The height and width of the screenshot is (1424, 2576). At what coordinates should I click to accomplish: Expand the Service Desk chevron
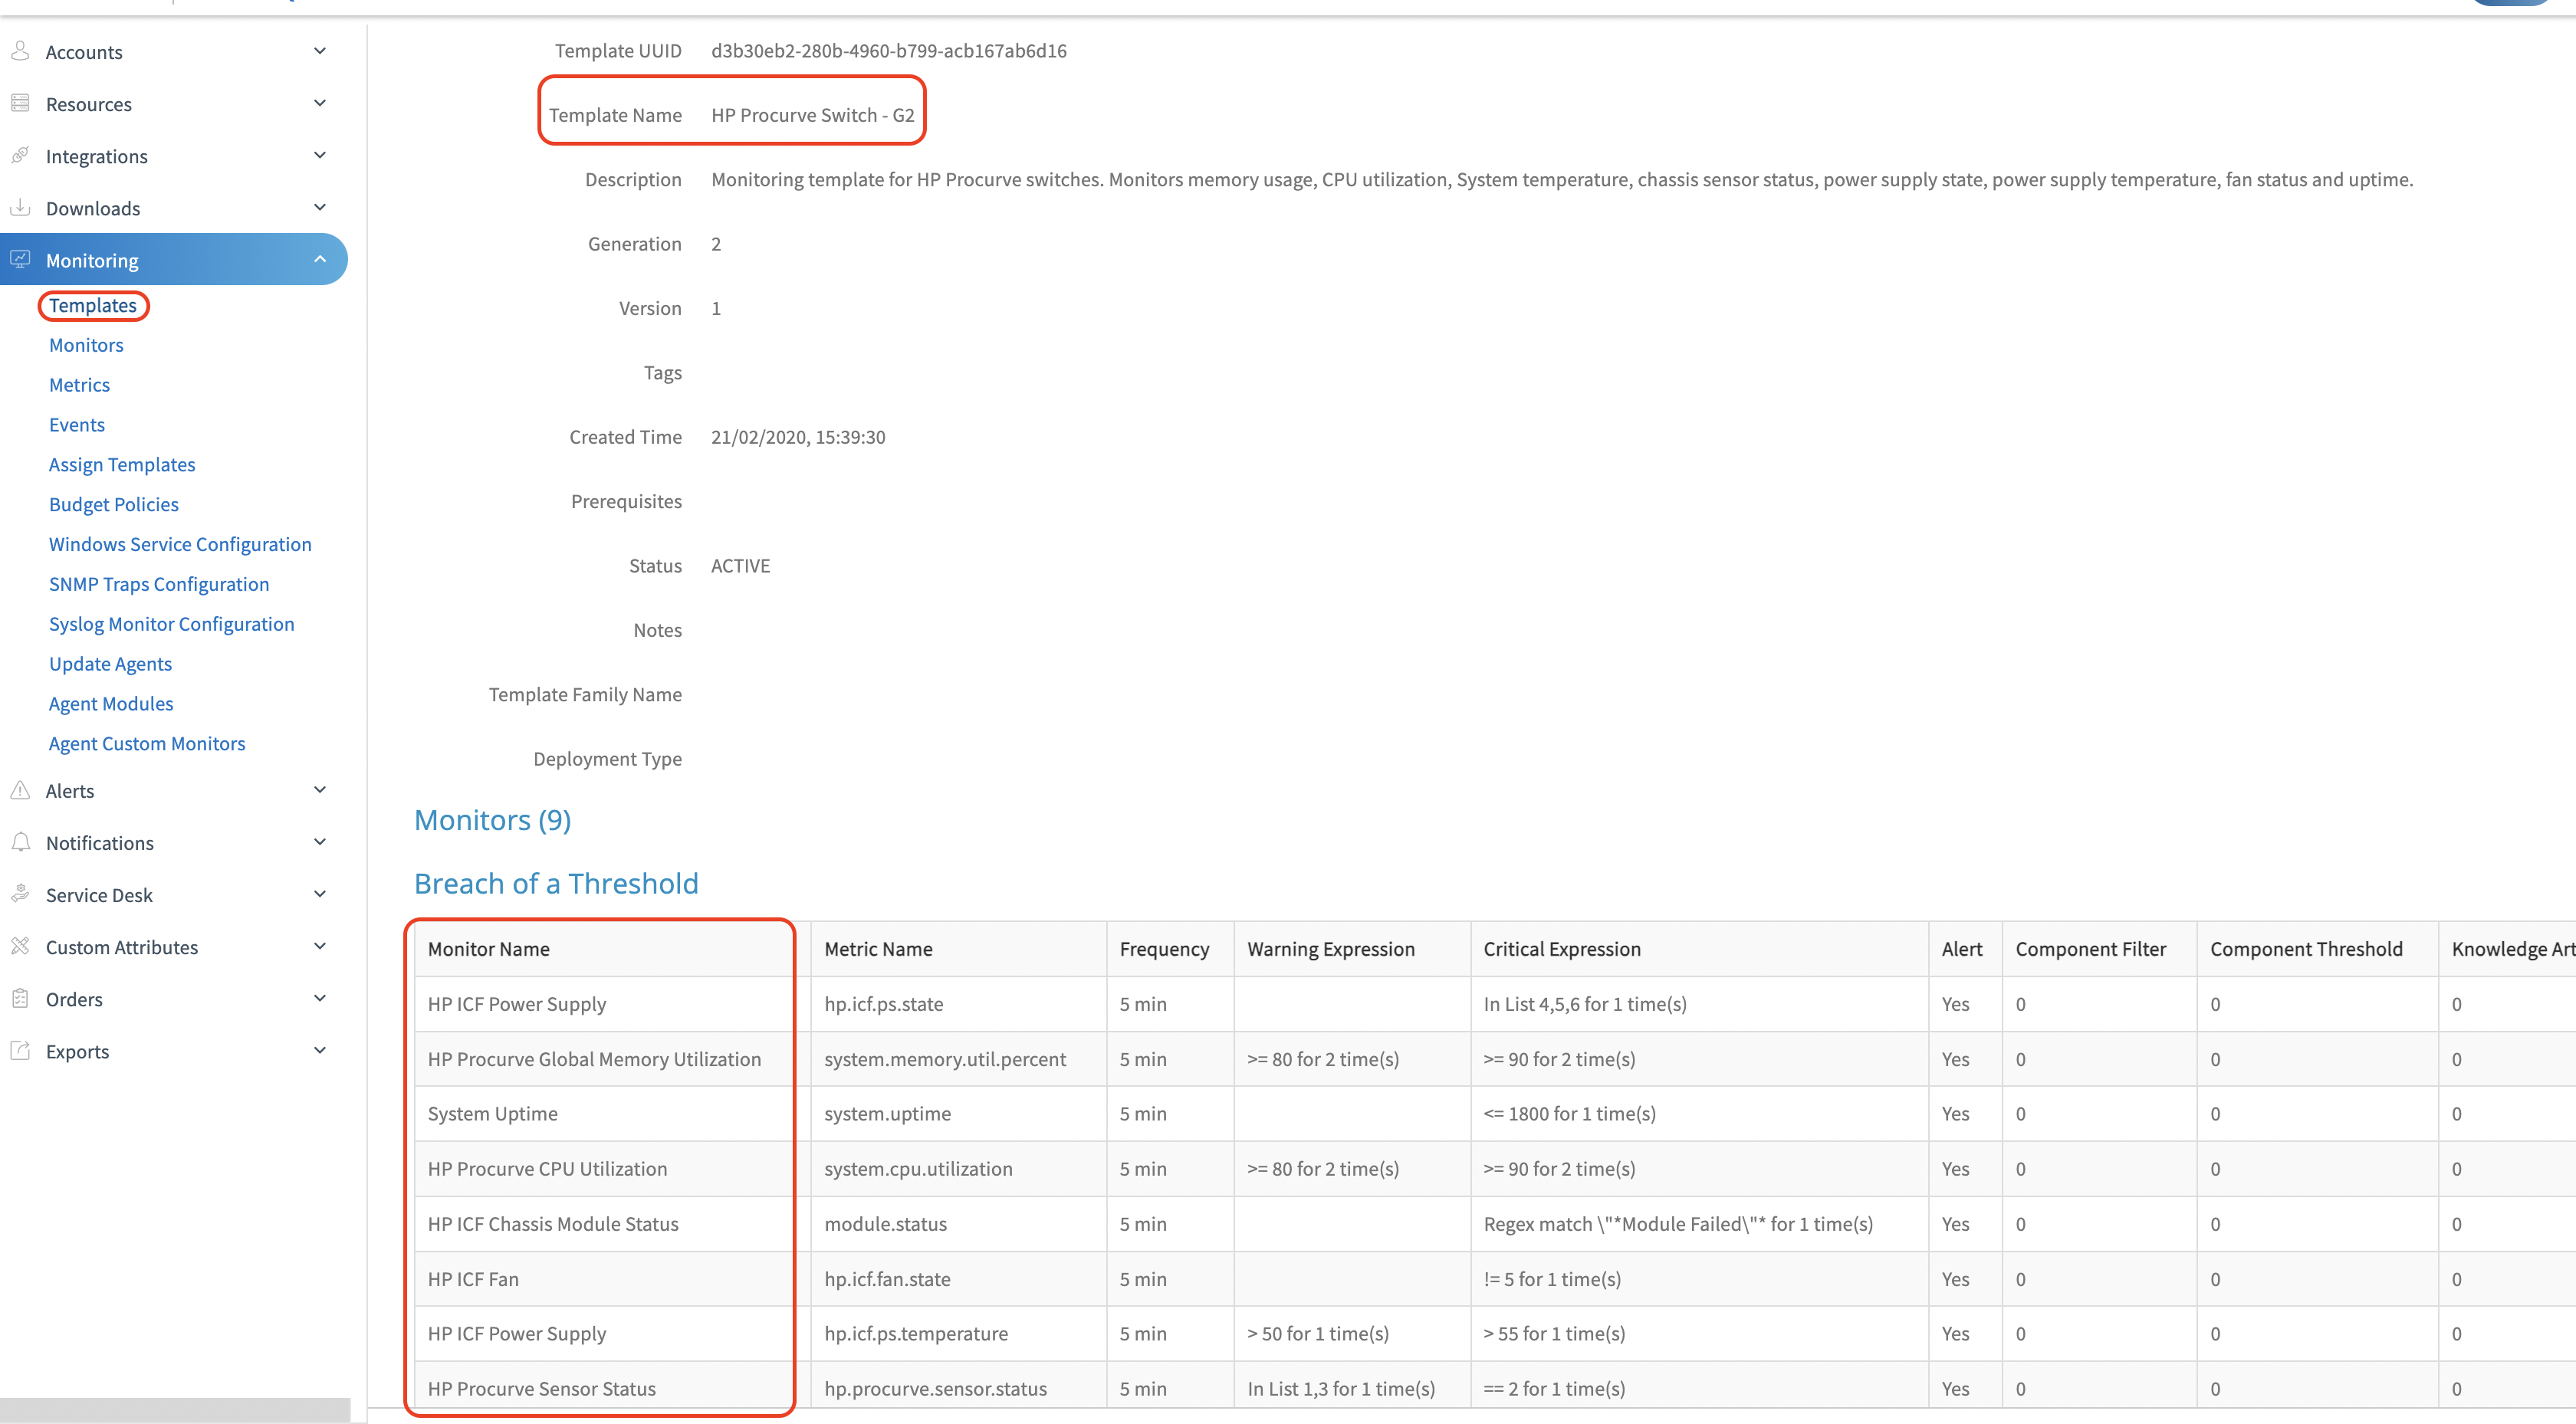(x=320, y=894)
